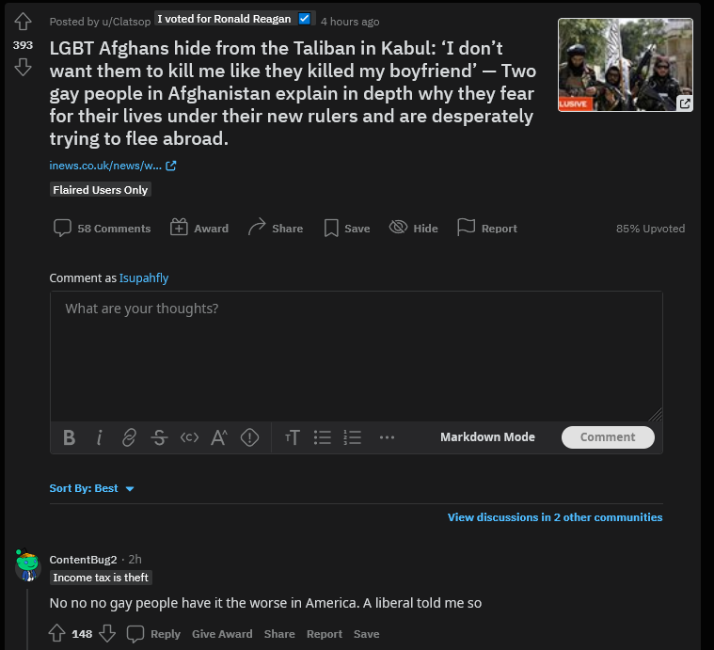Image resolution: width=714 pixels, height=650 pixels.
Task: Downvote the main post
Action: click(x=23, y=68)
